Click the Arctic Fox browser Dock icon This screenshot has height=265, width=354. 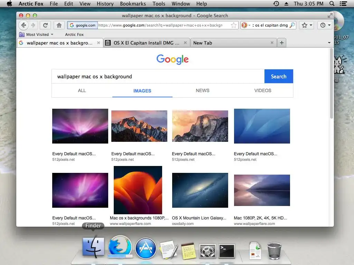[x=120, y=247]
